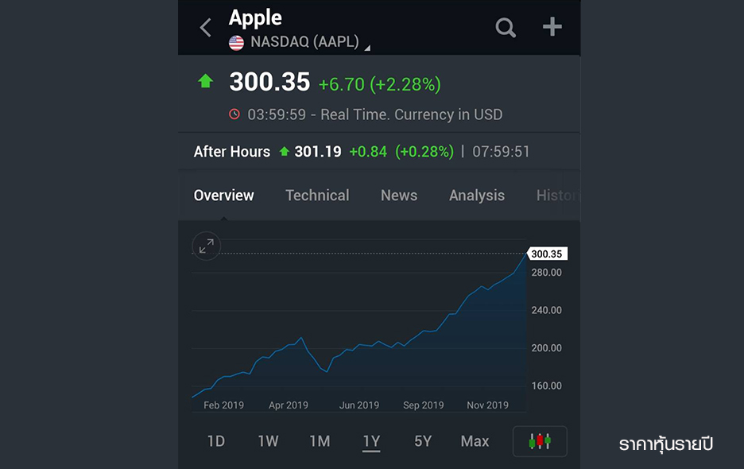744x469 pixels.
Task: Click the real-time clock icon
Action: [234, 114]
